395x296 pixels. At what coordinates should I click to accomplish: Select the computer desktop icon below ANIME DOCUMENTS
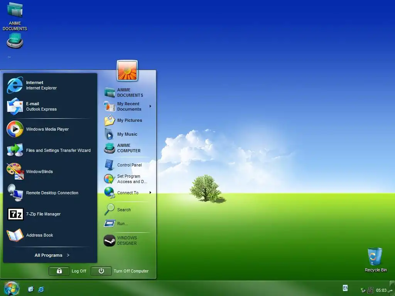click(x=15, y=41)
